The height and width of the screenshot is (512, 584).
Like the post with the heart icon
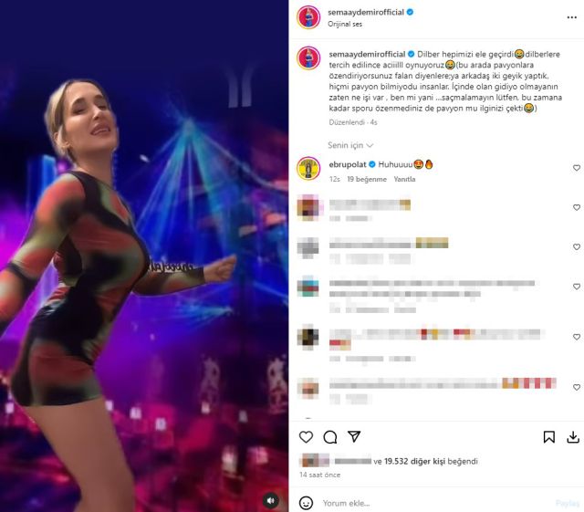pos(306,437)
